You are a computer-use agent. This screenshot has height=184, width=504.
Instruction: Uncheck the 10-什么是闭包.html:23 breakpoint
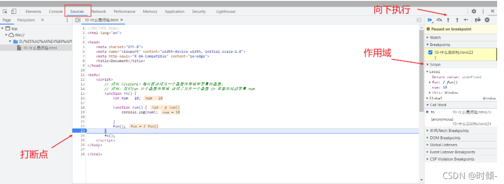(x=430, y=52)
